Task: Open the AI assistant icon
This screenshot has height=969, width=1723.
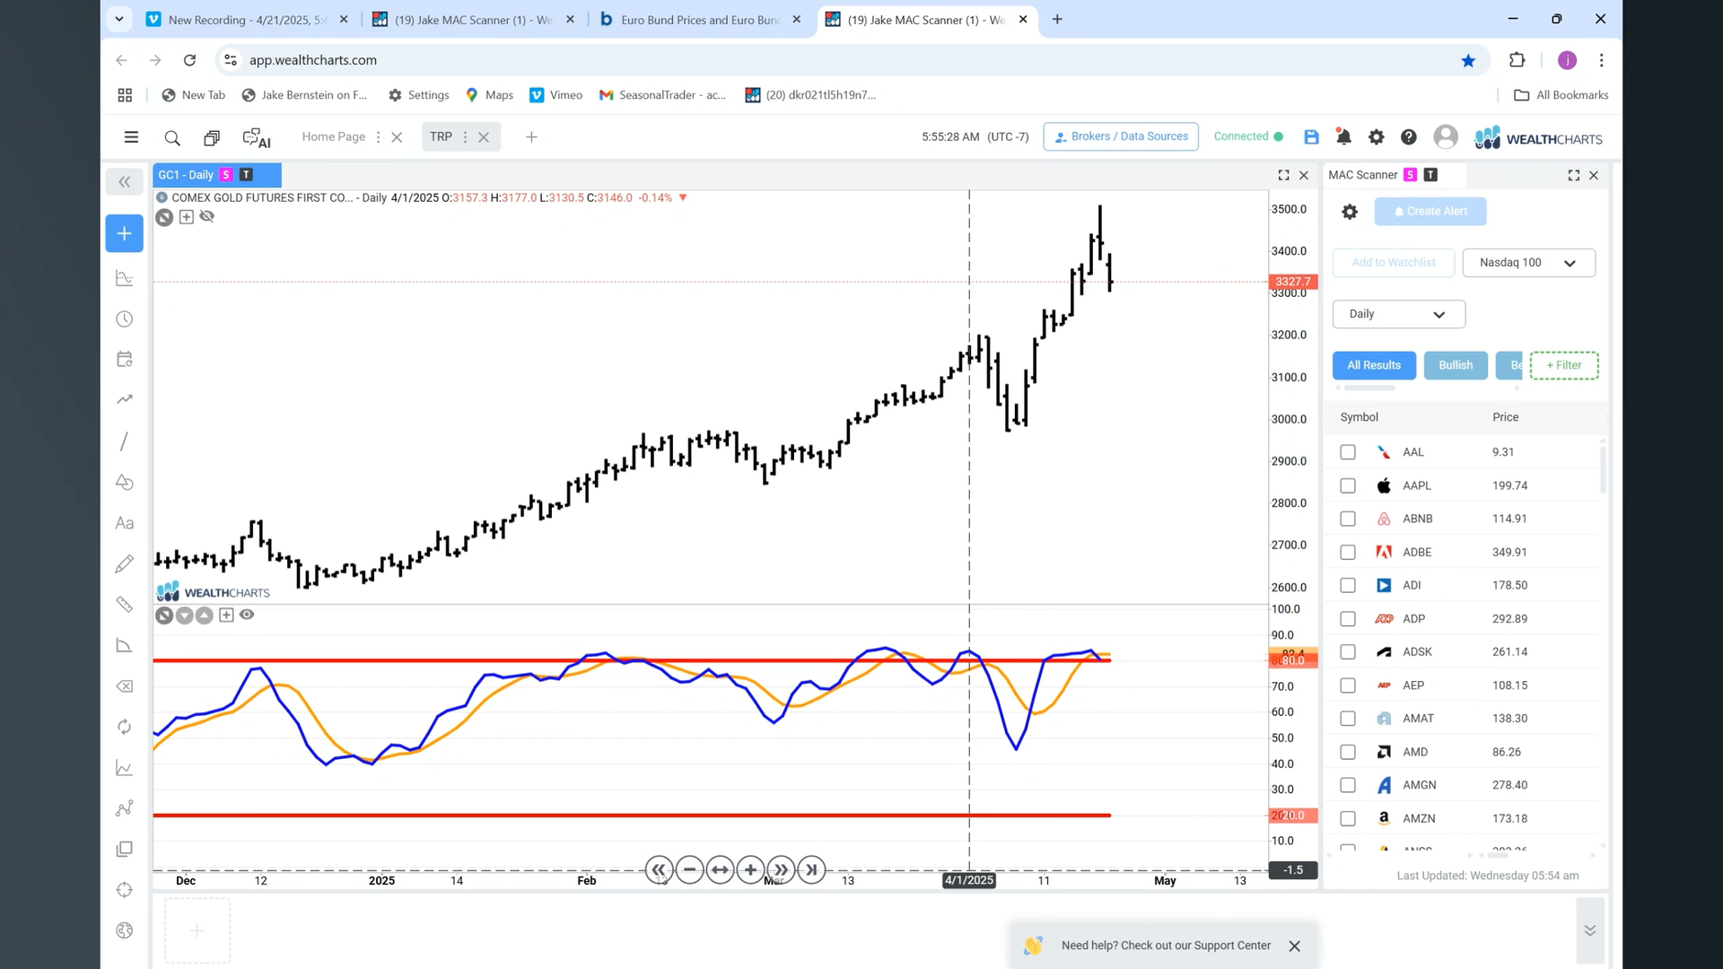Action: [x=257, y=137]
